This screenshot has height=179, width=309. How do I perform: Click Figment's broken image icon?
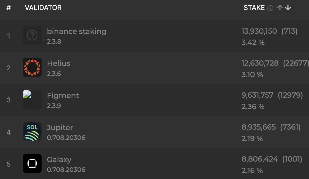(27, 94)
